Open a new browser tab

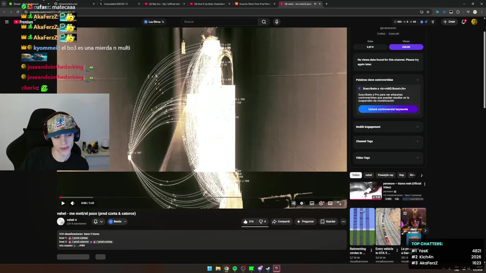tap(326, 4)
